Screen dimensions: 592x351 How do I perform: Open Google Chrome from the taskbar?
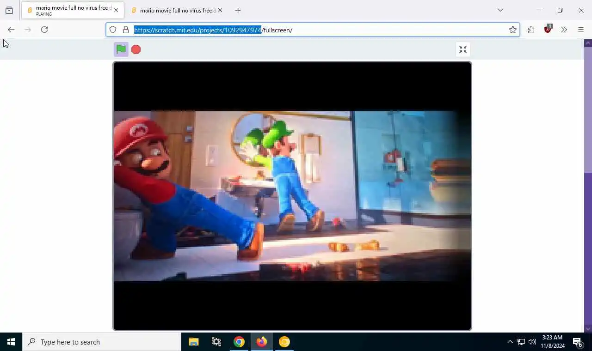[x=239, y=342]
